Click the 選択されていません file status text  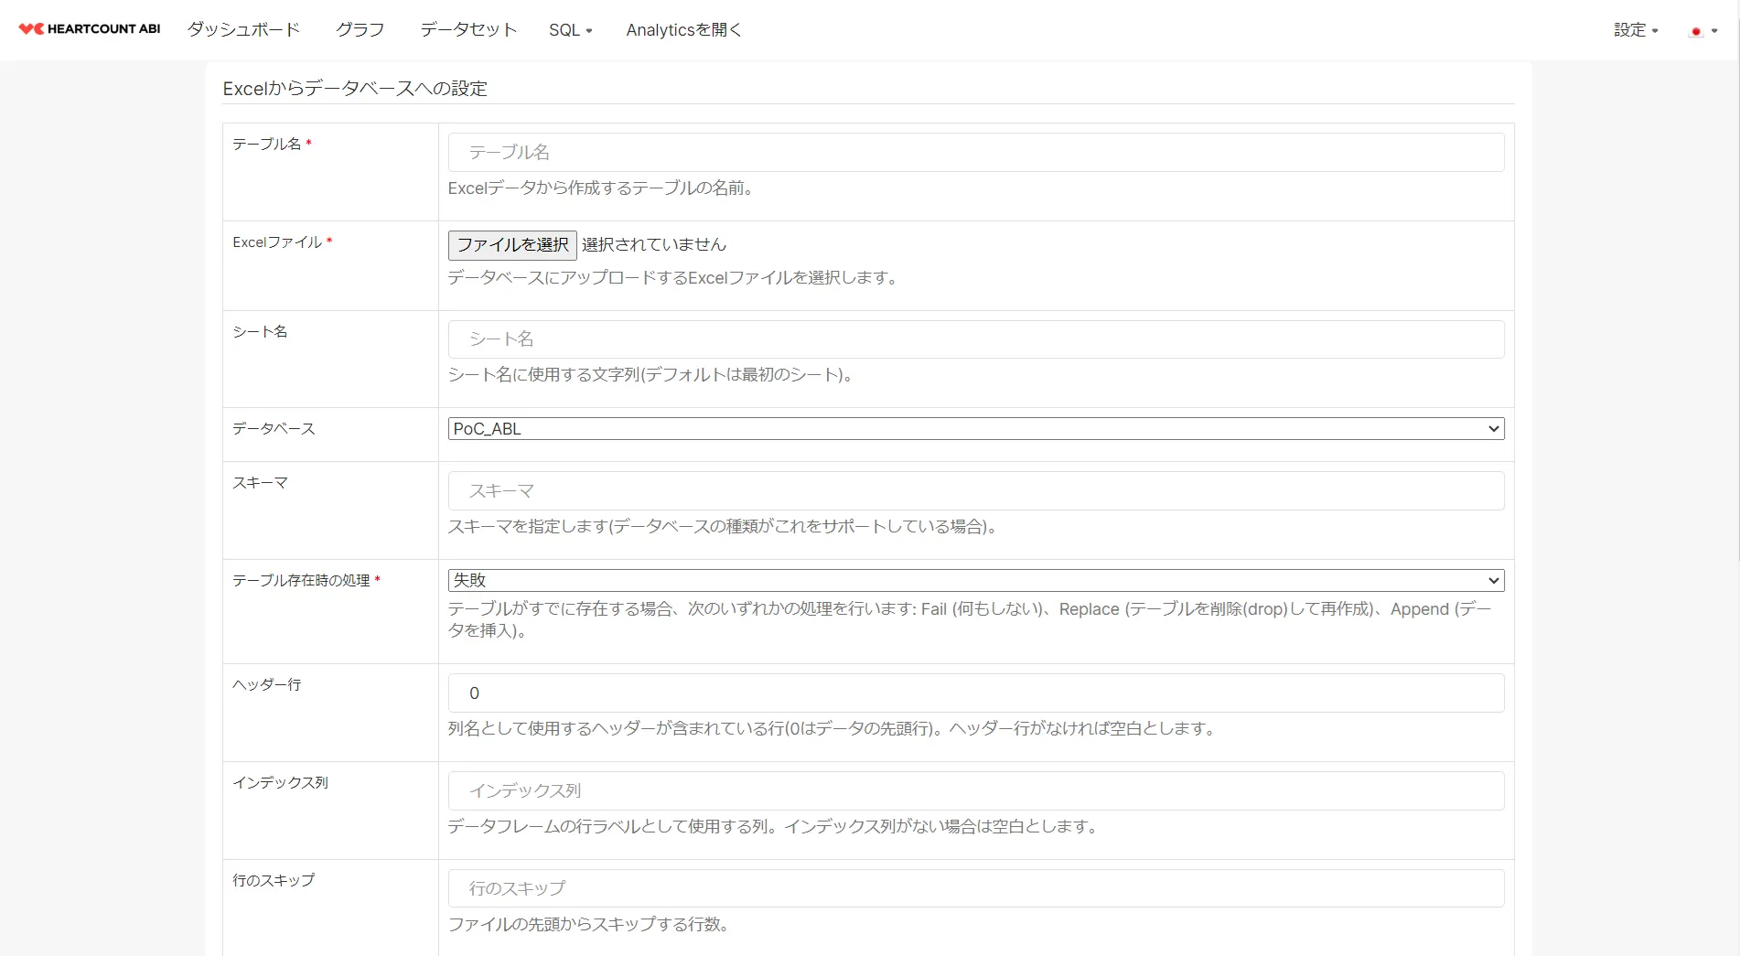pyautogui.click(x=654, y=244)
